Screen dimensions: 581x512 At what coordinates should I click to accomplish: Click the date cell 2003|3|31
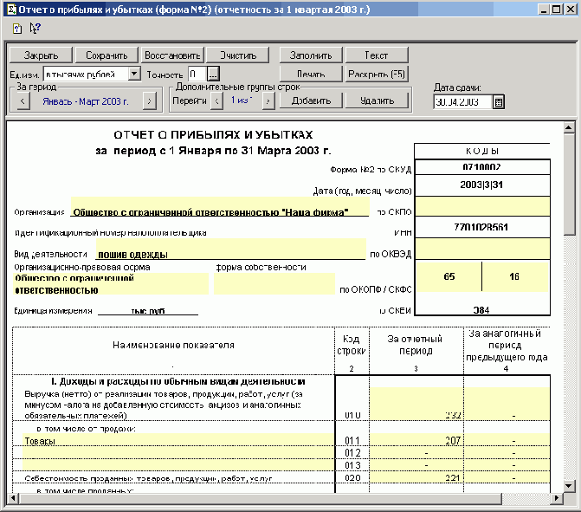point(481,185)
